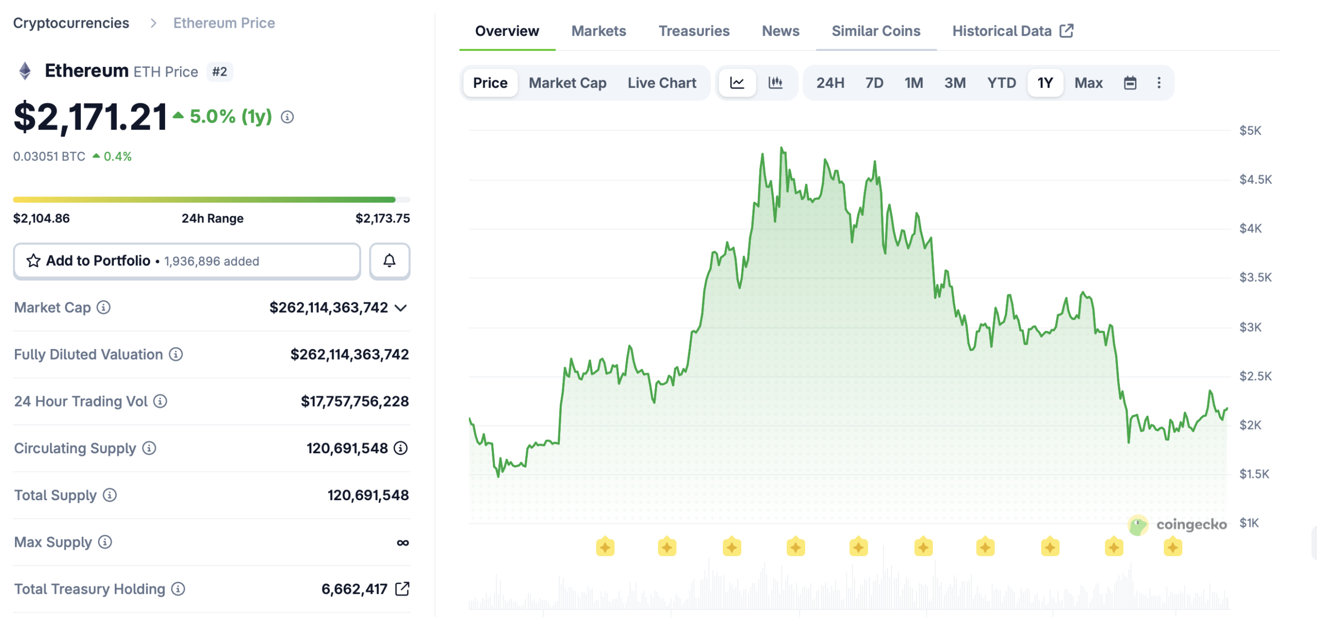Switch chart to candlestick view

click(775, 82)
